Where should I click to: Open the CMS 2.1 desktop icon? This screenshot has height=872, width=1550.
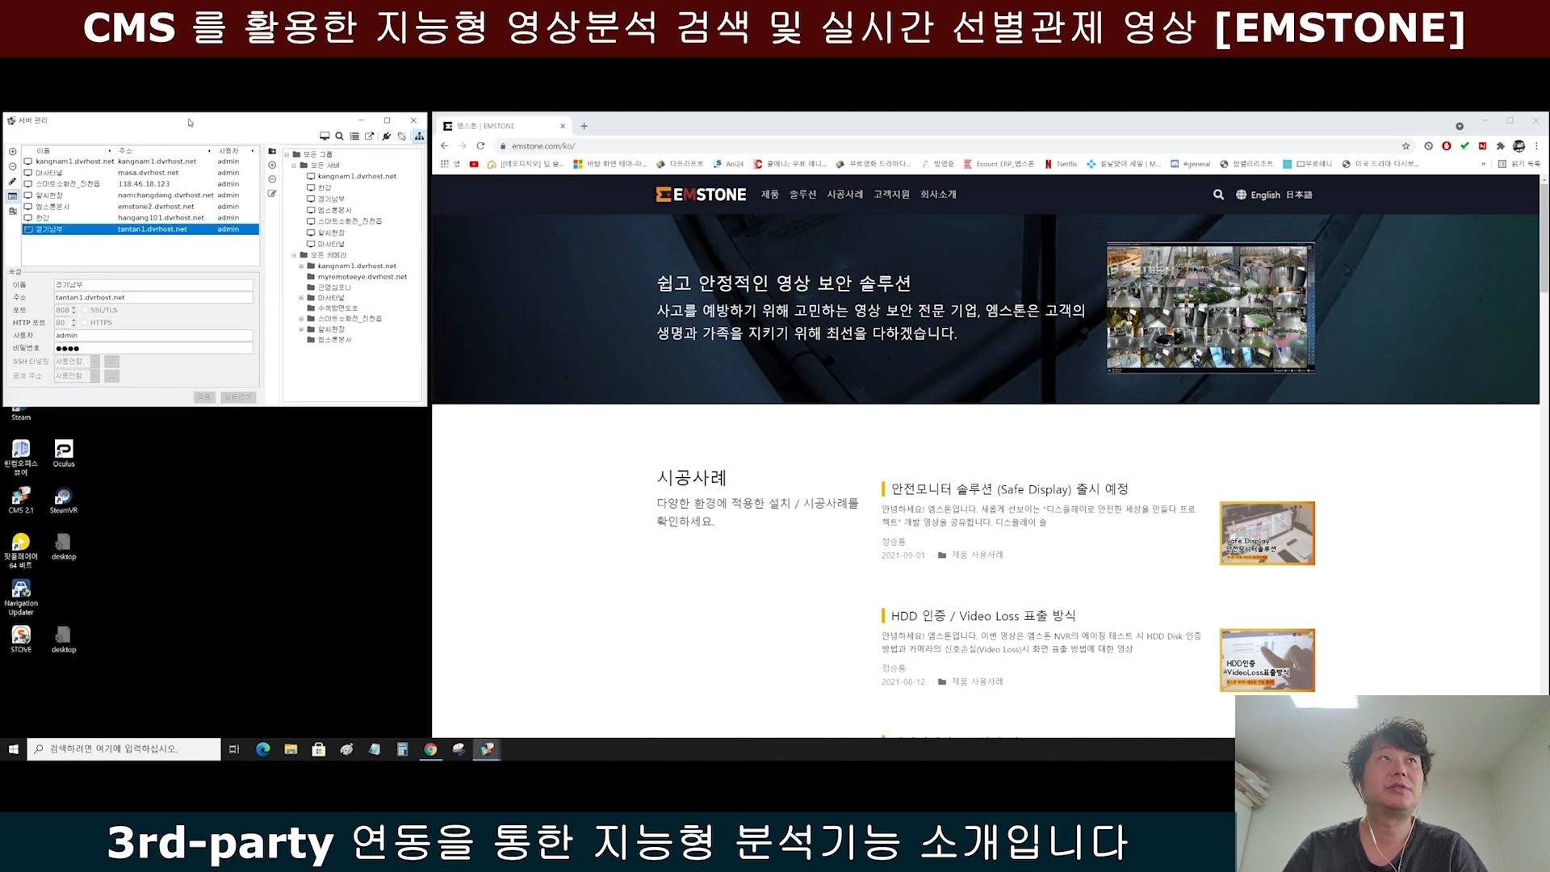point(21,500)
